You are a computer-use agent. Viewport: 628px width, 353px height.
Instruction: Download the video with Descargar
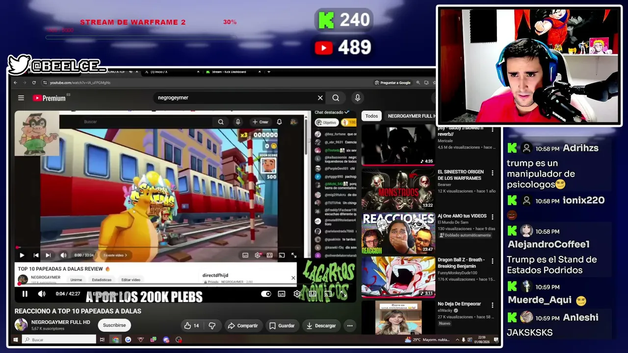tap(321, 326)
